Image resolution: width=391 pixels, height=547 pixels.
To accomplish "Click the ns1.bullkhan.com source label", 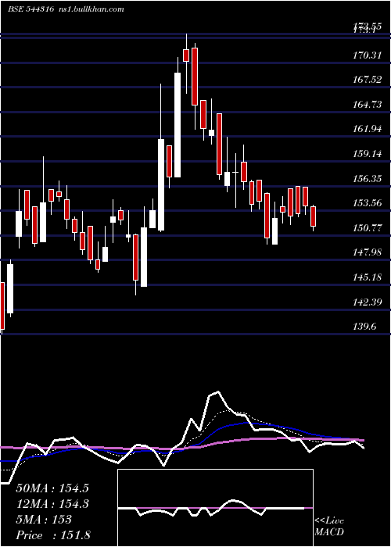I will click(x=91, y=9).
